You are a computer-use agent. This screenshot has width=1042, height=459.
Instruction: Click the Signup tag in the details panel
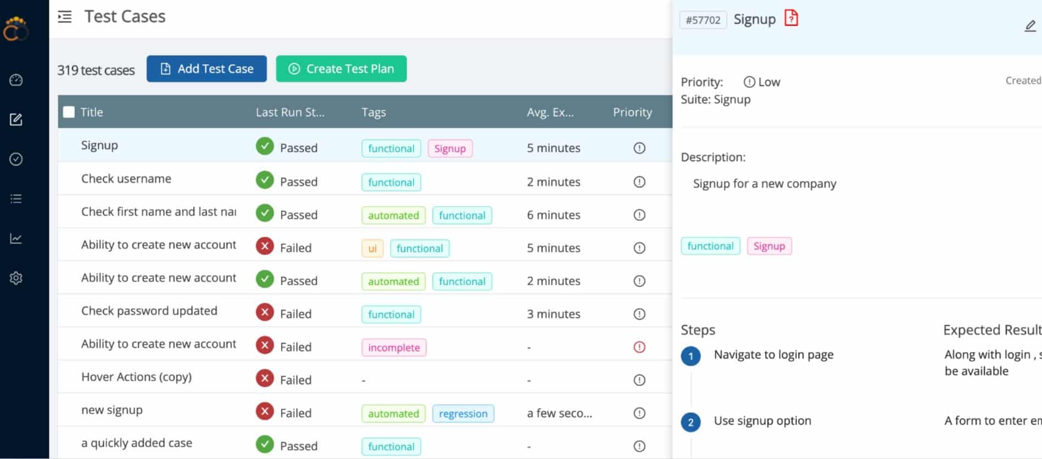coord(769,246)
